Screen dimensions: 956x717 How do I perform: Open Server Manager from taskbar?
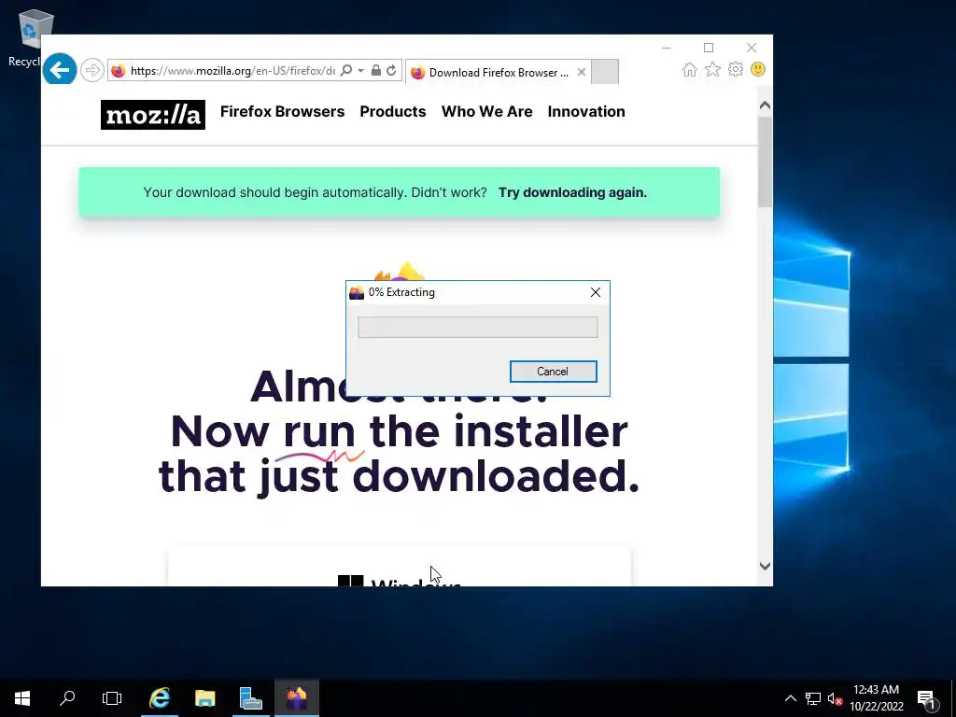250,698
